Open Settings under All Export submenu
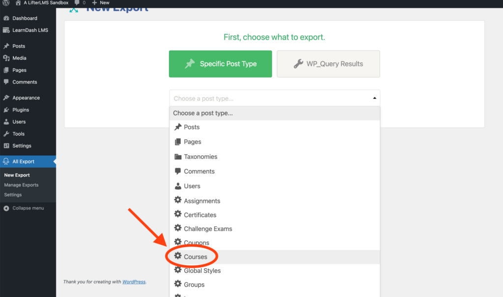The width and height of the screenshot is (503, 297). 13,195
